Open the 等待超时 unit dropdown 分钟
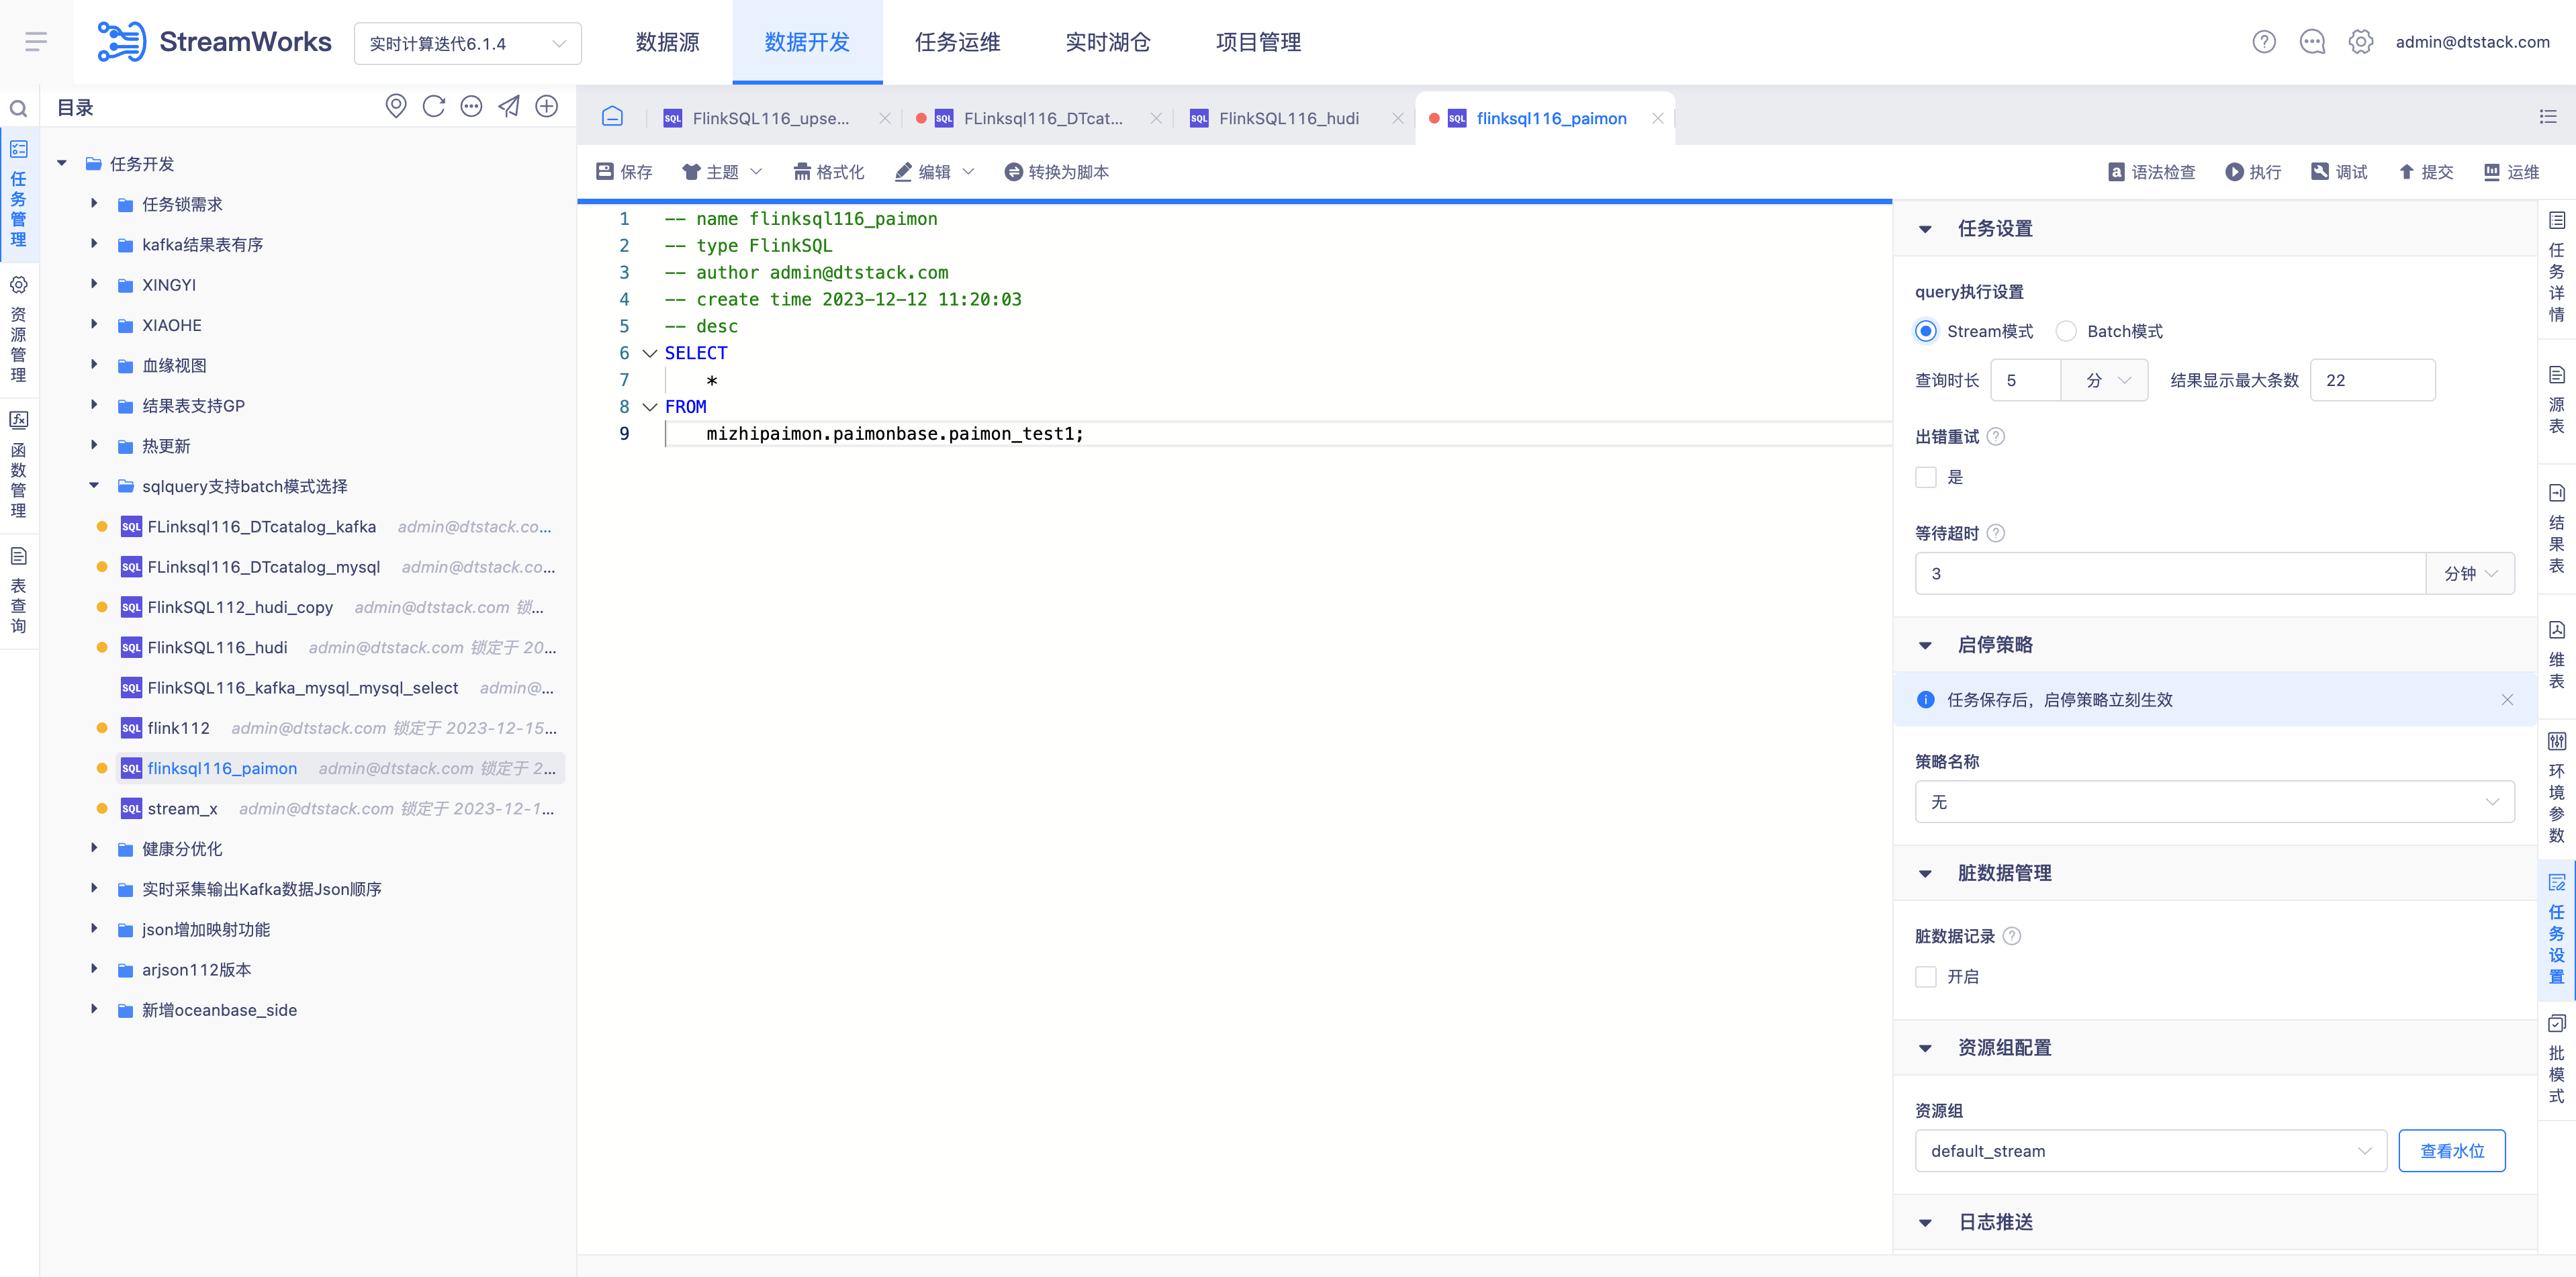Screen dimensions: 2576x1277 point(2470,574)
